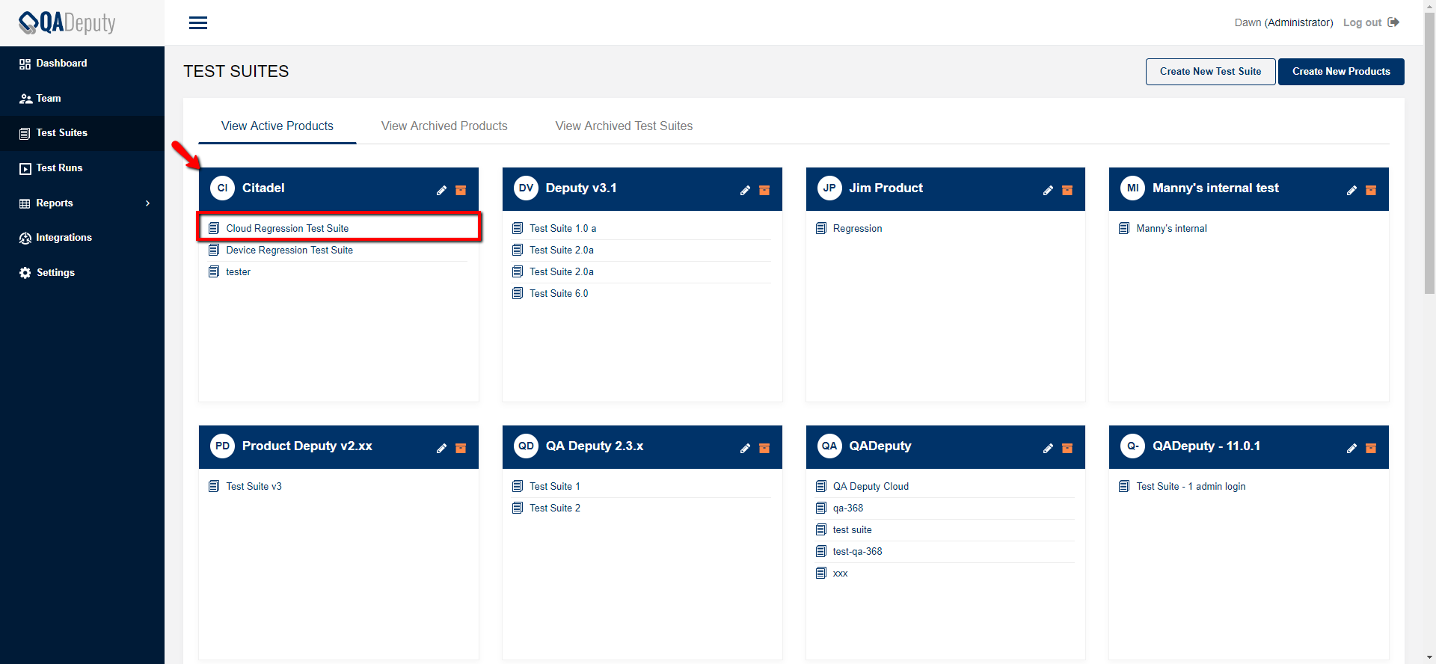Image resolution: width=1436 pixels, height=664 pixels.
Task: Open Test Suite 1 under QA Deputy 2.3.x
Action: pyautogui.click(x=554, y=487)
